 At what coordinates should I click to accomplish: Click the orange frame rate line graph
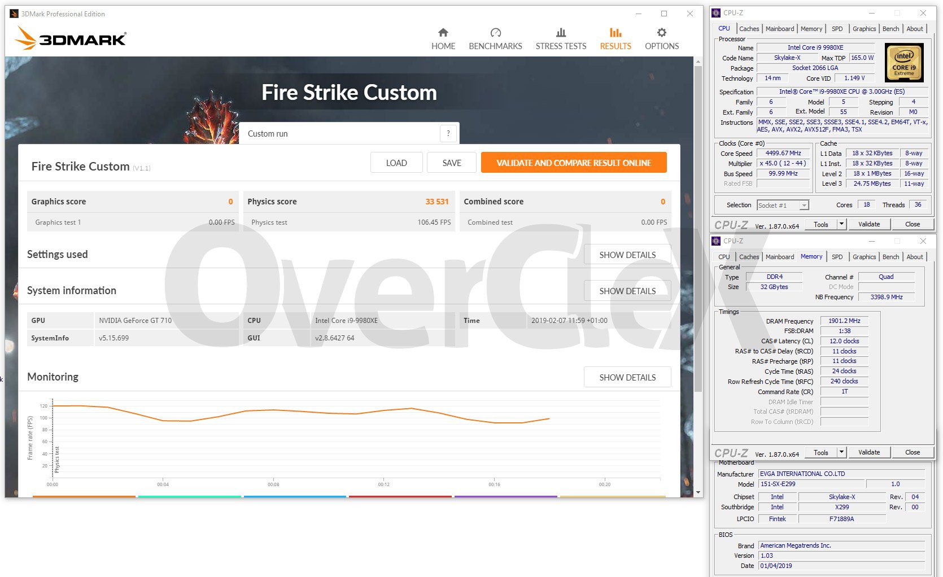tap(300, 414)
